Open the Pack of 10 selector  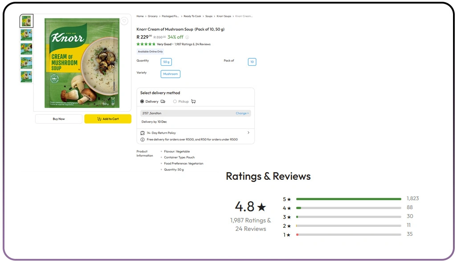pyautogui.click(x=252, y=62)
